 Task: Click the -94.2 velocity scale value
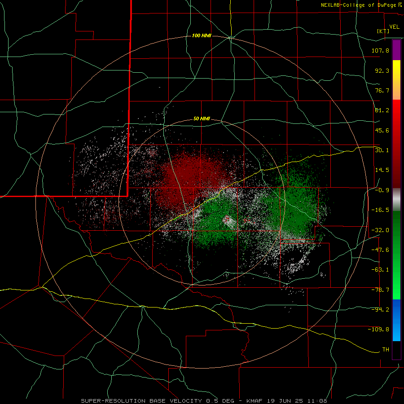380,310
